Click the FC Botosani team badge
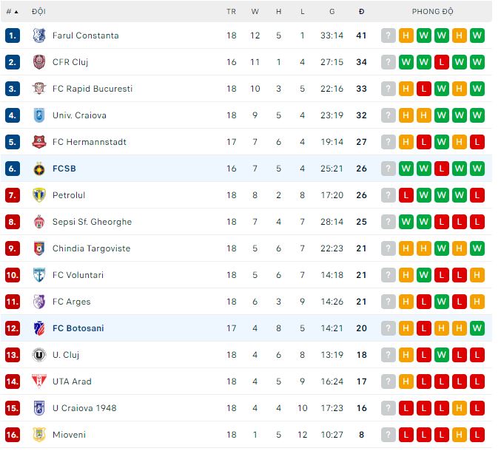This screenshot has width=501, height=451. 39,328
